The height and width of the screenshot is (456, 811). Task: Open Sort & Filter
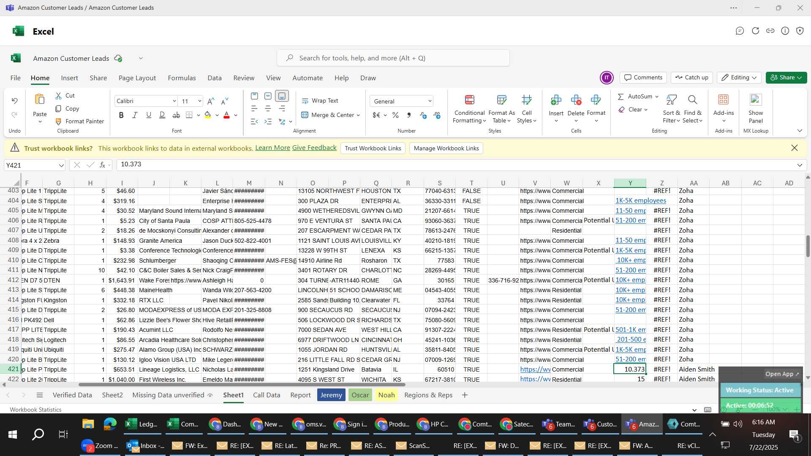coord(671,109)
